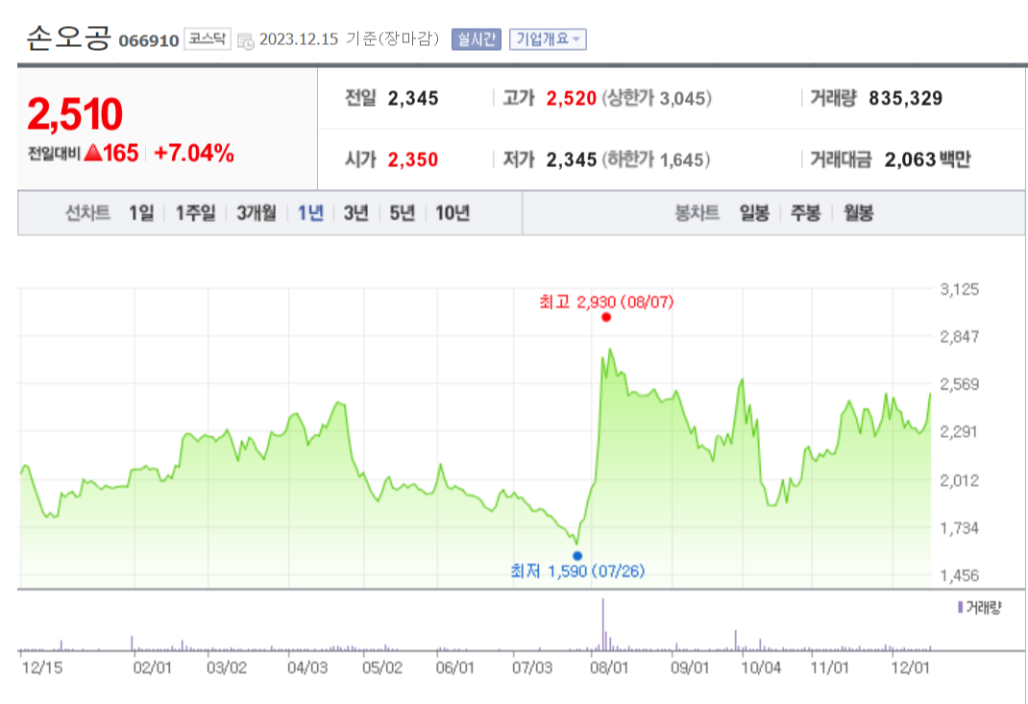
Task: Click the current price 2,510
Action: (x=75, y=114)
